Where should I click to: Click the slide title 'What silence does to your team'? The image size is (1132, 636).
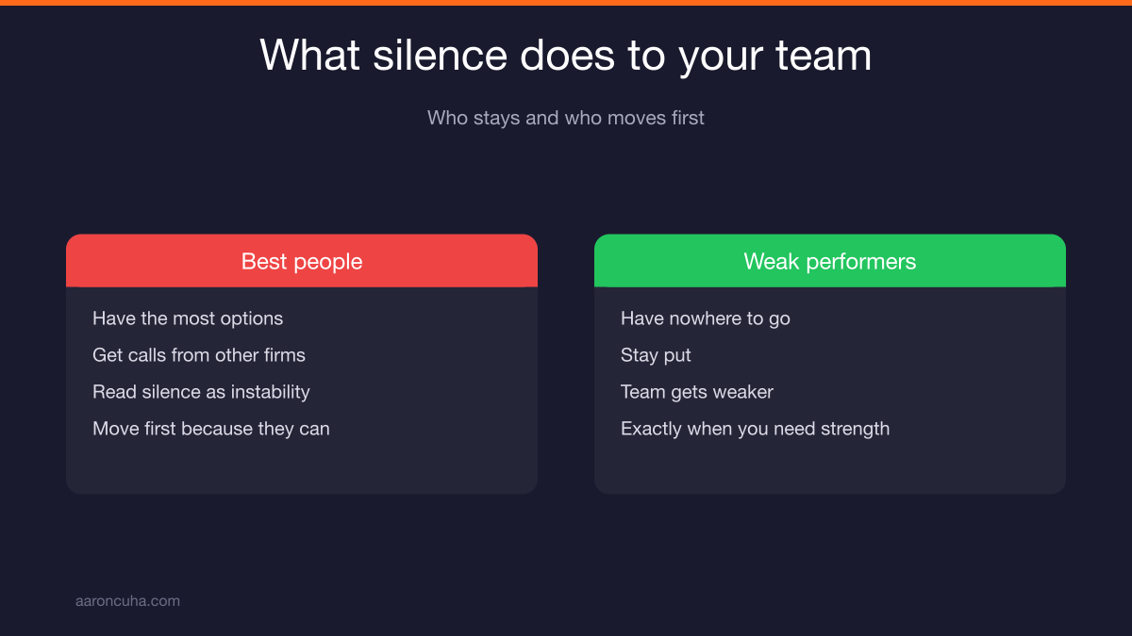tap(566, 56)
